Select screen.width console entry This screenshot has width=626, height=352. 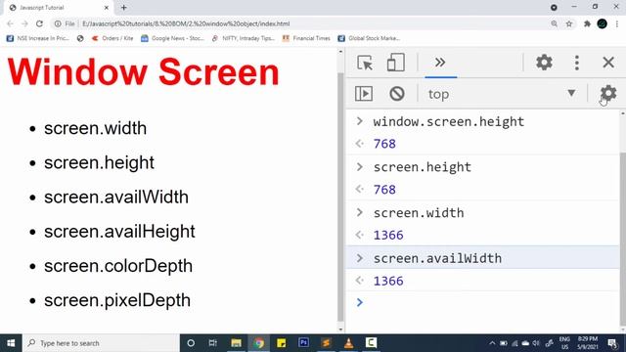pyautogui.click(x=419, y=213)
